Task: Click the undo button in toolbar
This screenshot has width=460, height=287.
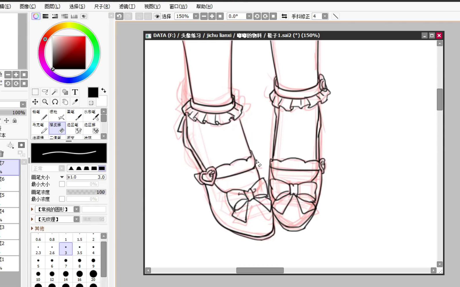Action: tap(119, 16)
